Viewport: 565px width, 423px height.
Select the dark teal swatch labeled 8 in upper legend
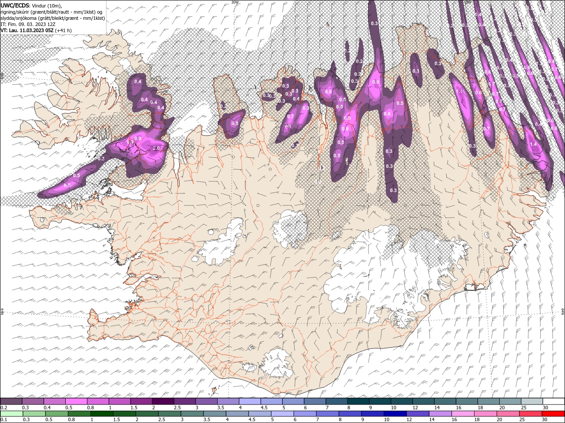358,401
